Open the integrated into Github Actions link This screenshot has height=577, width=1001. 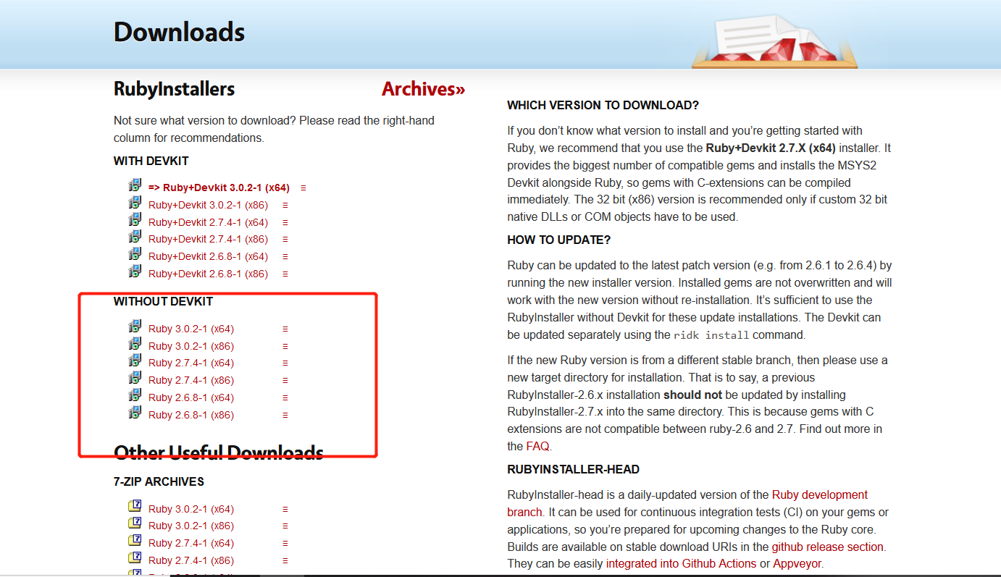pos(682,563)
